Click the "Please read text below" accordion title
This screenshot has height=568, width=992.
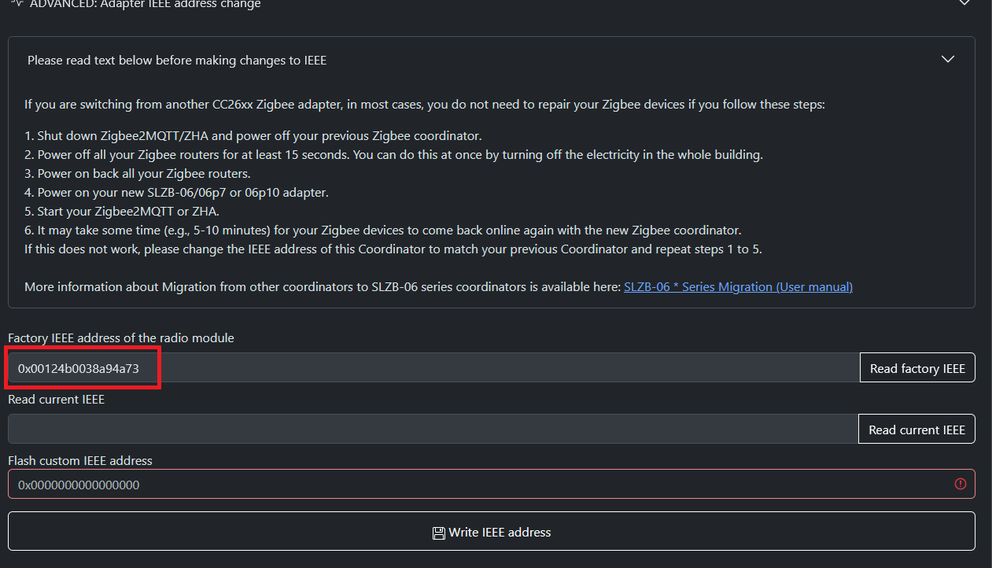coord(177,60)
